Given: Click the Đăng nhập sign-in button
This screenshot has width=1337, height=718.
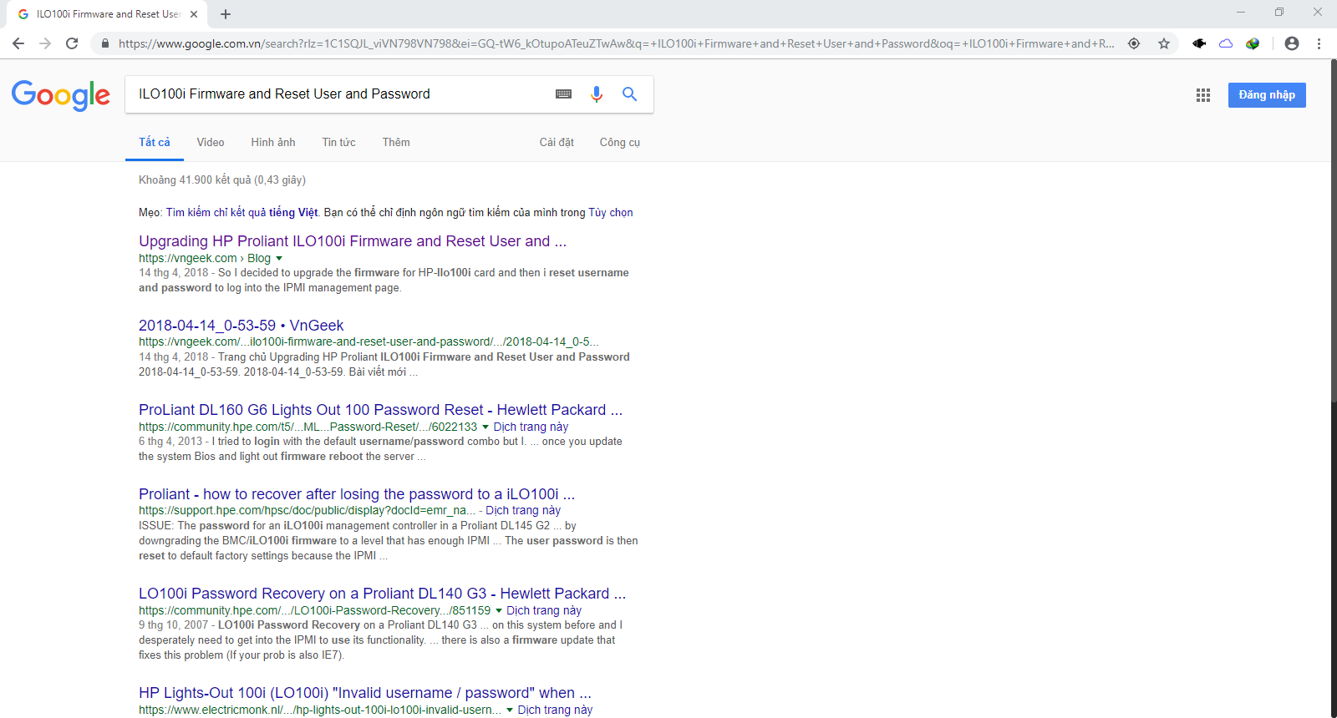Looking at the screenshot, I should tap(1267, 95).
